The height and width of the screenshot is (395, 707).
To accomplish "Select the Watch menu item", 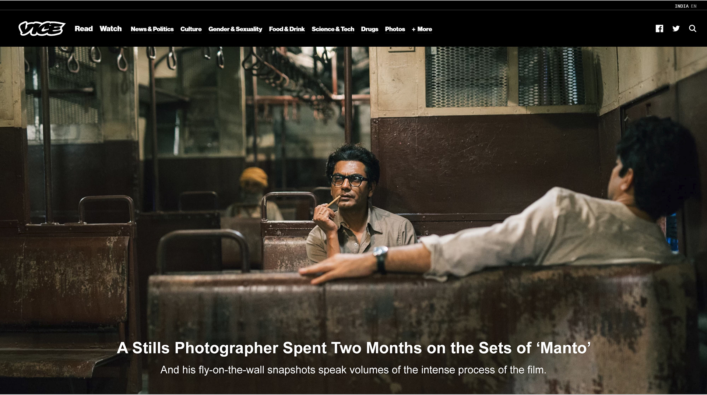I will coord(110,29).
